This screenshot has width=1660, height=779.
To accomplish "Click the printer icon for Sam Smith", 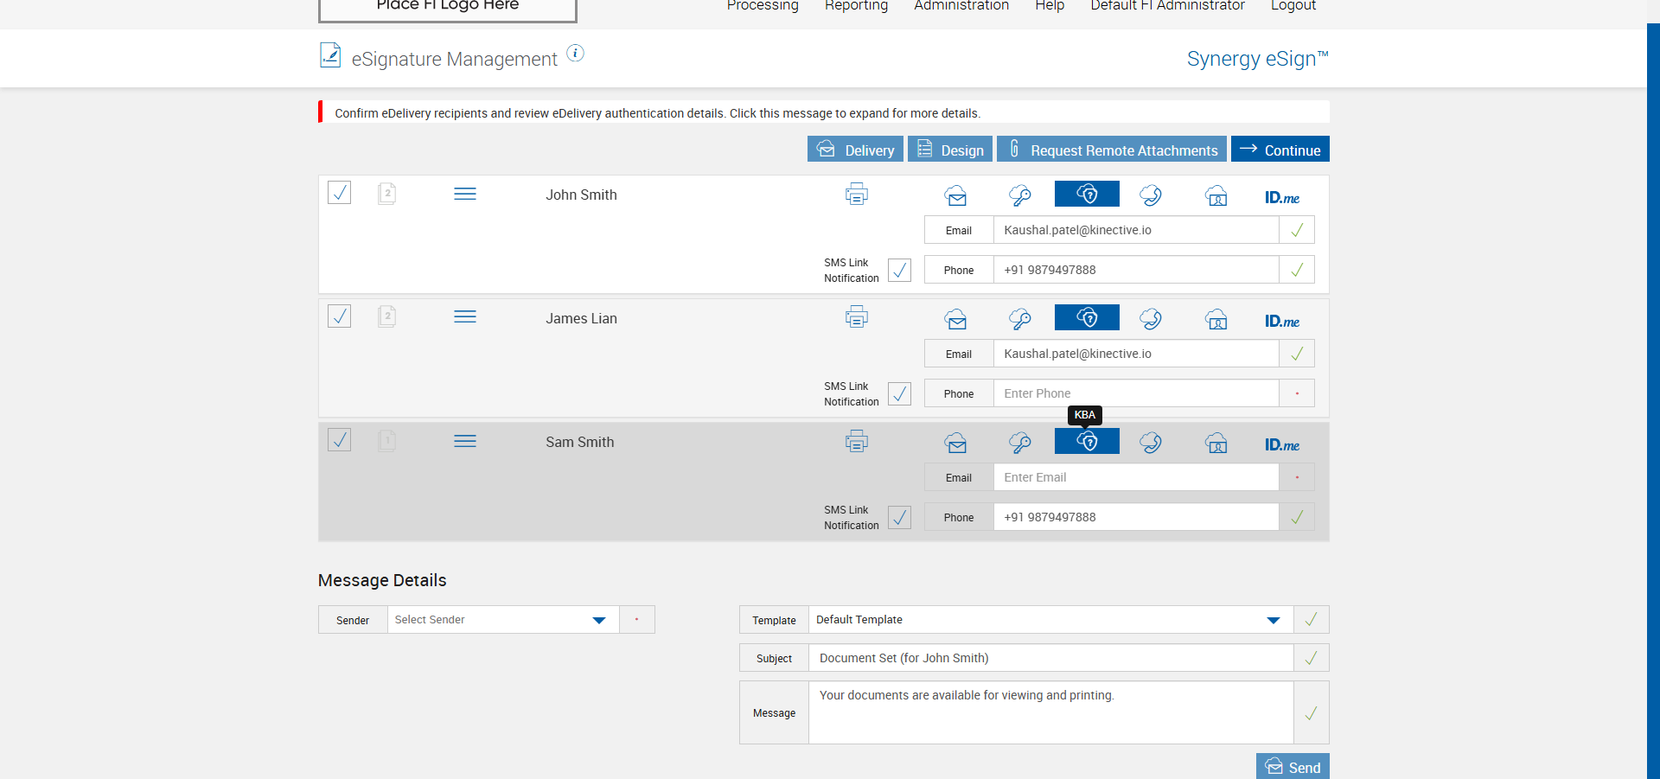I will coord(857,442).
